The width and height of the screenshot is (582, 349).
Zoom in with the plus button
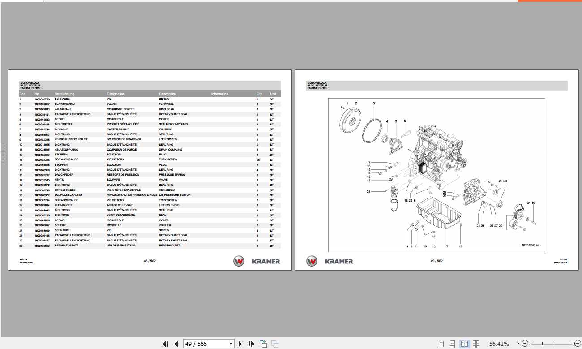tap(577, 344)
